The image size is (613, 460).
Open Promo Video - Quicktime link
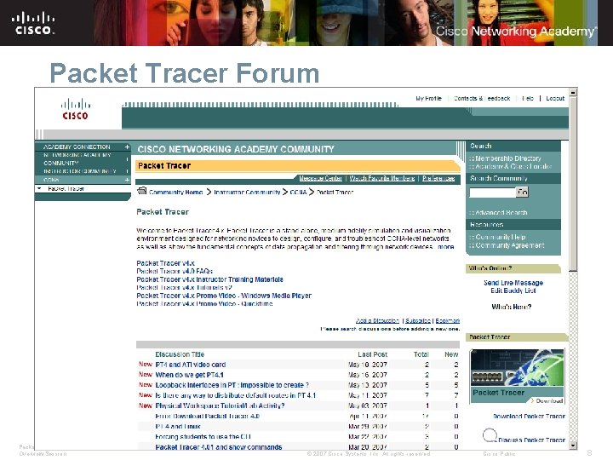pos(204,303)
